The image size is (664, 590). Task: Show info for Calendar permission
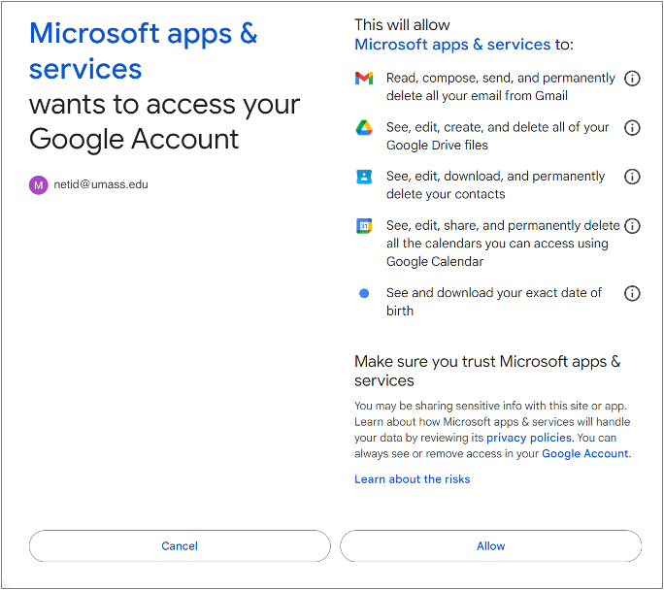[x=632, y=226]
